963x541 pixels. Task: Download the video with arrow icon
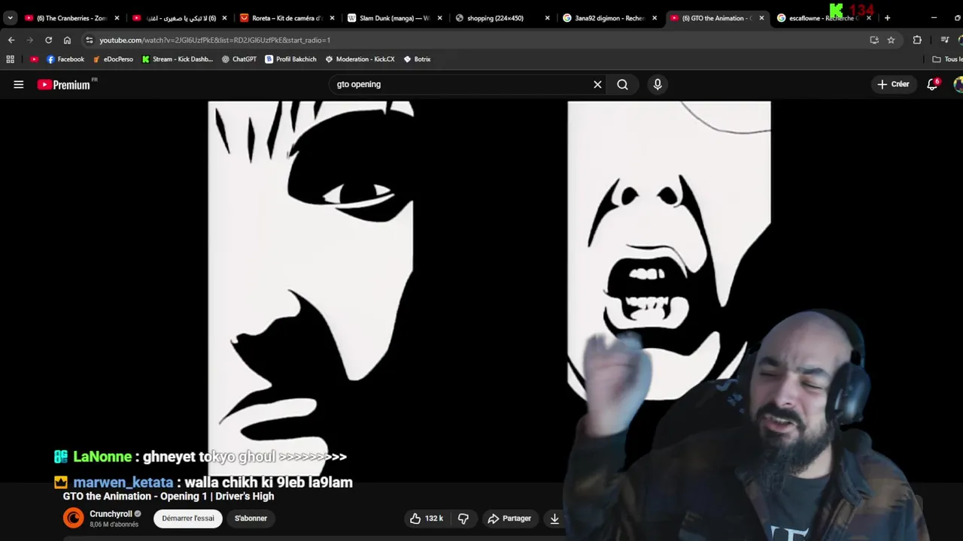point(554,518)
